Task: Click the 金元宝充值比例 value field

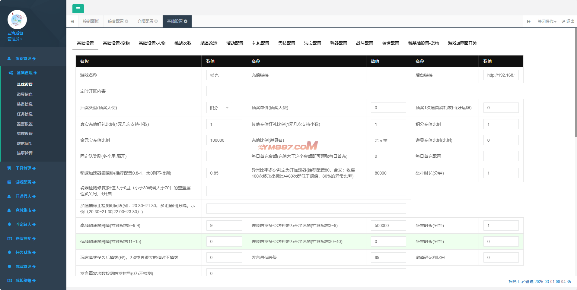Action: (224, 140)
